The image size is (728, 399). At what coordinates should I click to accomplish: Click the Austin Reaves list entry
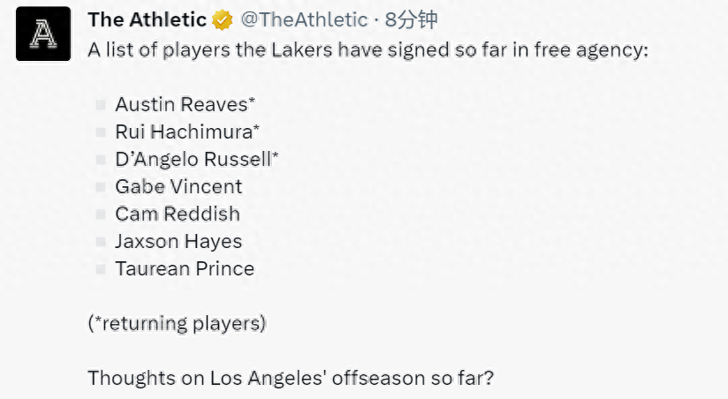(x=186, y=104)
